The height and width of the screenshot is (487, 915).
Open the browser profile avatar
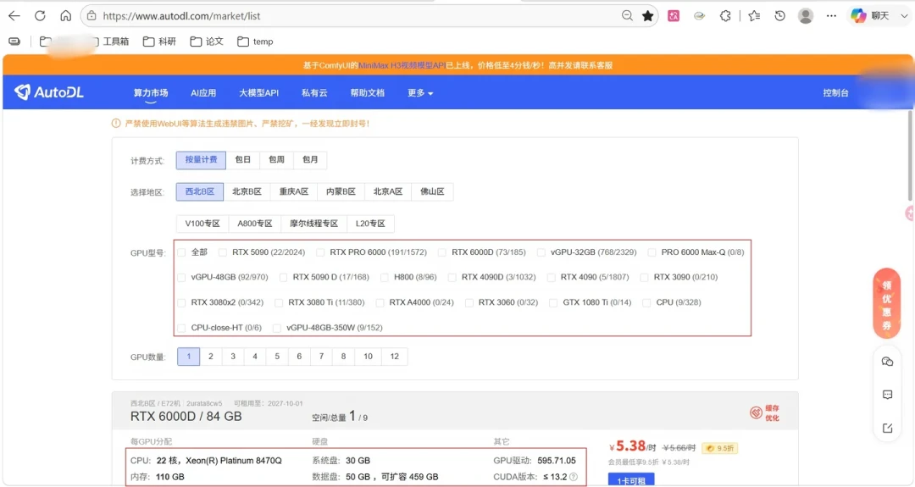point(806,16)
